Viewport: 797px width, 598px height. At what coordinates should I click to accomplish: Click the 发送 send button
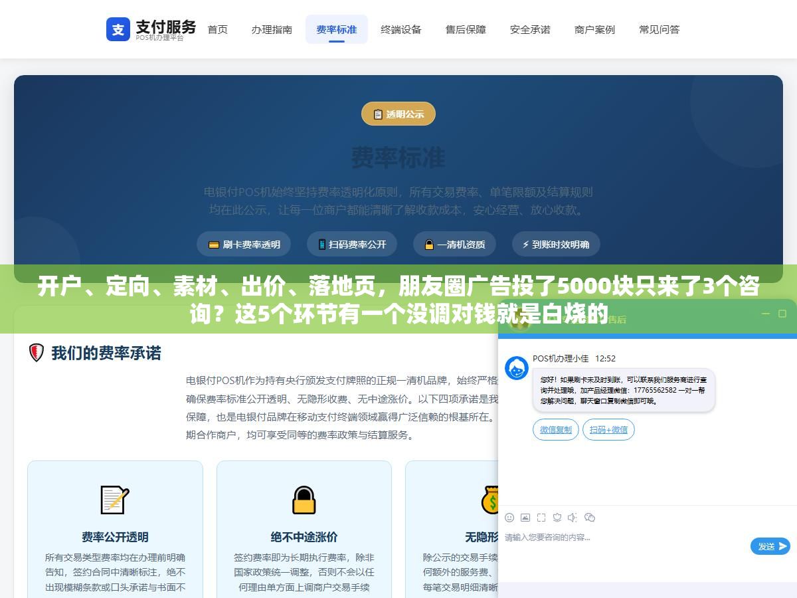click(770, 546)
